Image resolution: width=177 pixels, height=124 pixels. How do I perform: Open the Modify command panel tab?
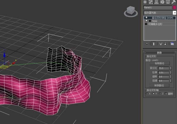[151, 2]
